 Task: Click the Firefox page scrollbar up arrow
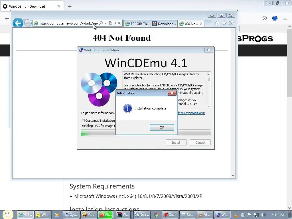click(x=290, y=27)
